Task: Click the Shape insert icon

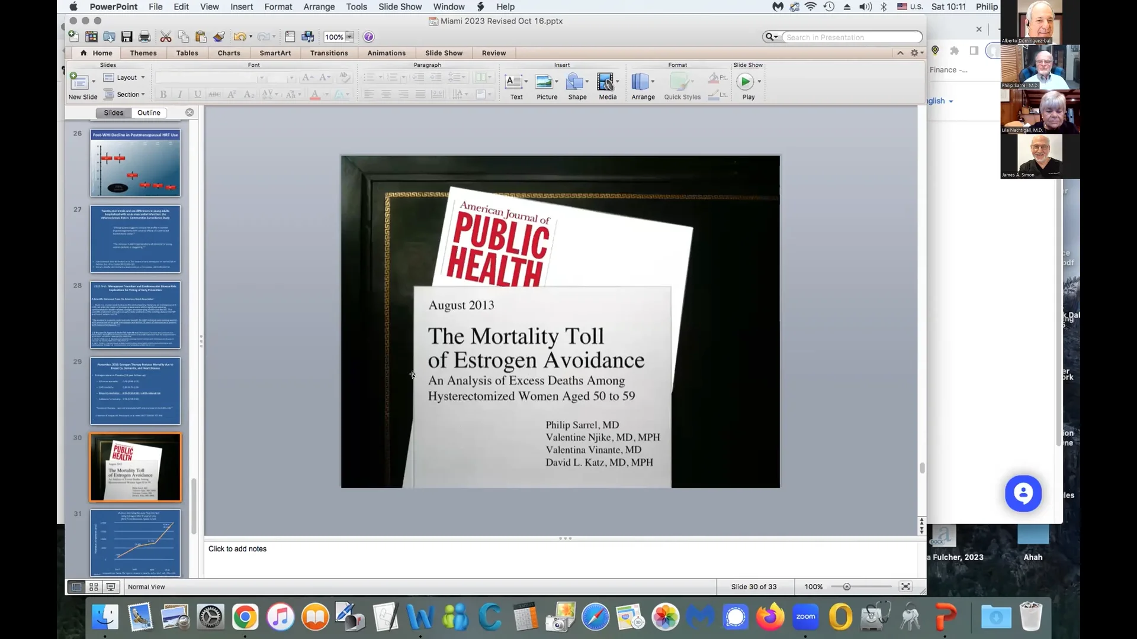Action: click(x=574, y=81)
